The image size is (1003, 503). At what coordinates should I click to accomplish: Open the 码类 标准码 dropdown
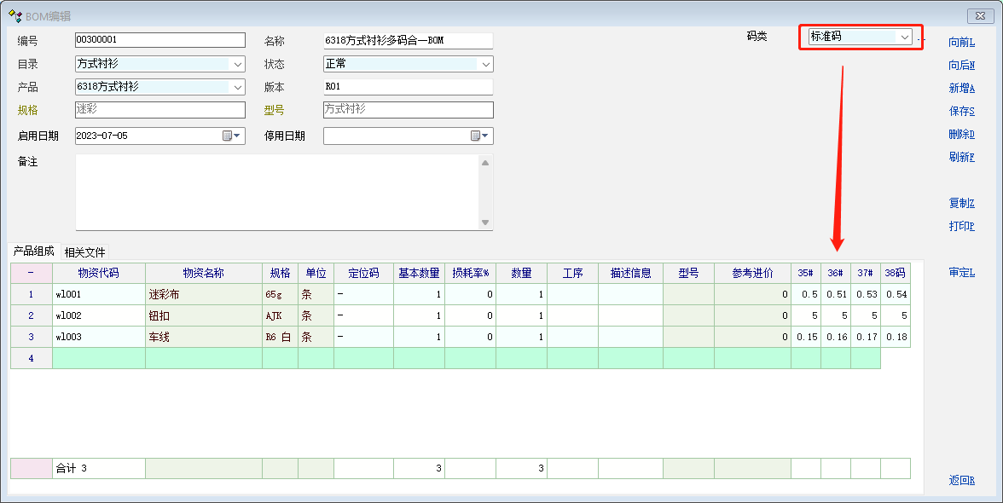(904, 37)
